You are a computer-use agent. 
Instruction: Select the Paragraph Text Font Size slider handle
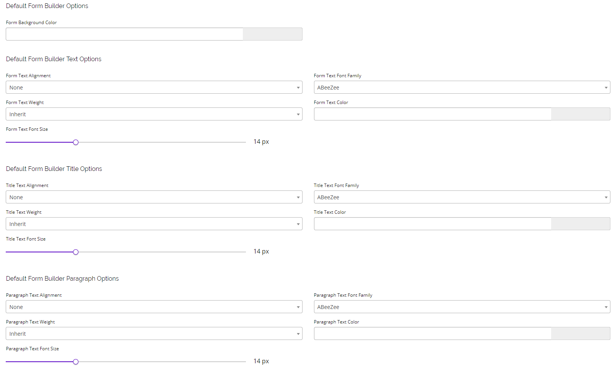75,361
